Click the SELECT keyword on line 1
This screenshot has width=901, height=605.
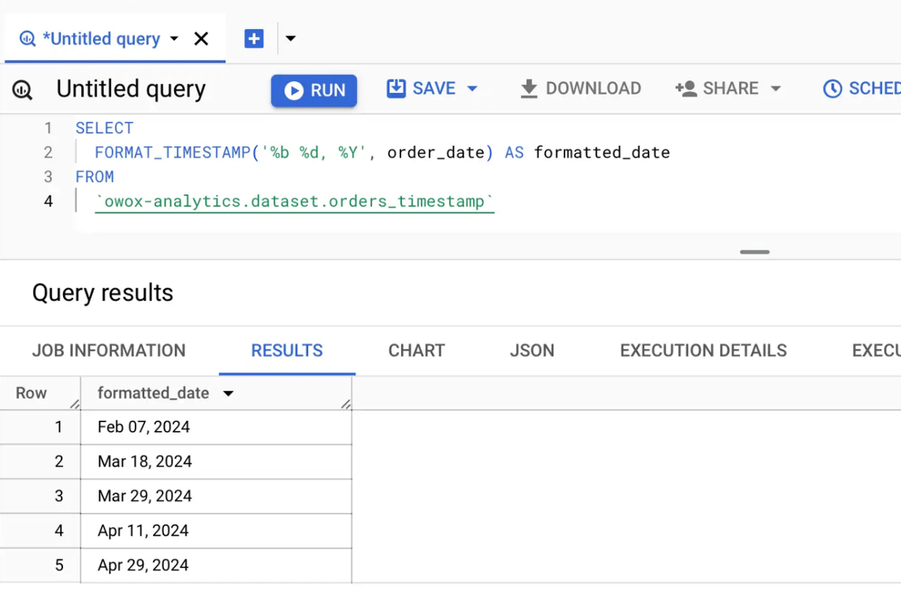105,128
